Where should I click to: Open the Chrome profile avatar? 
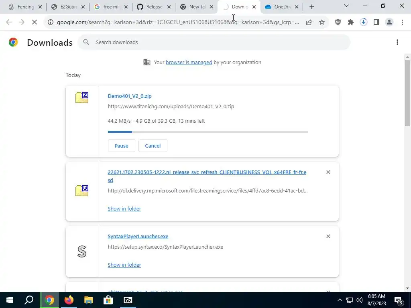pos(389,22)
